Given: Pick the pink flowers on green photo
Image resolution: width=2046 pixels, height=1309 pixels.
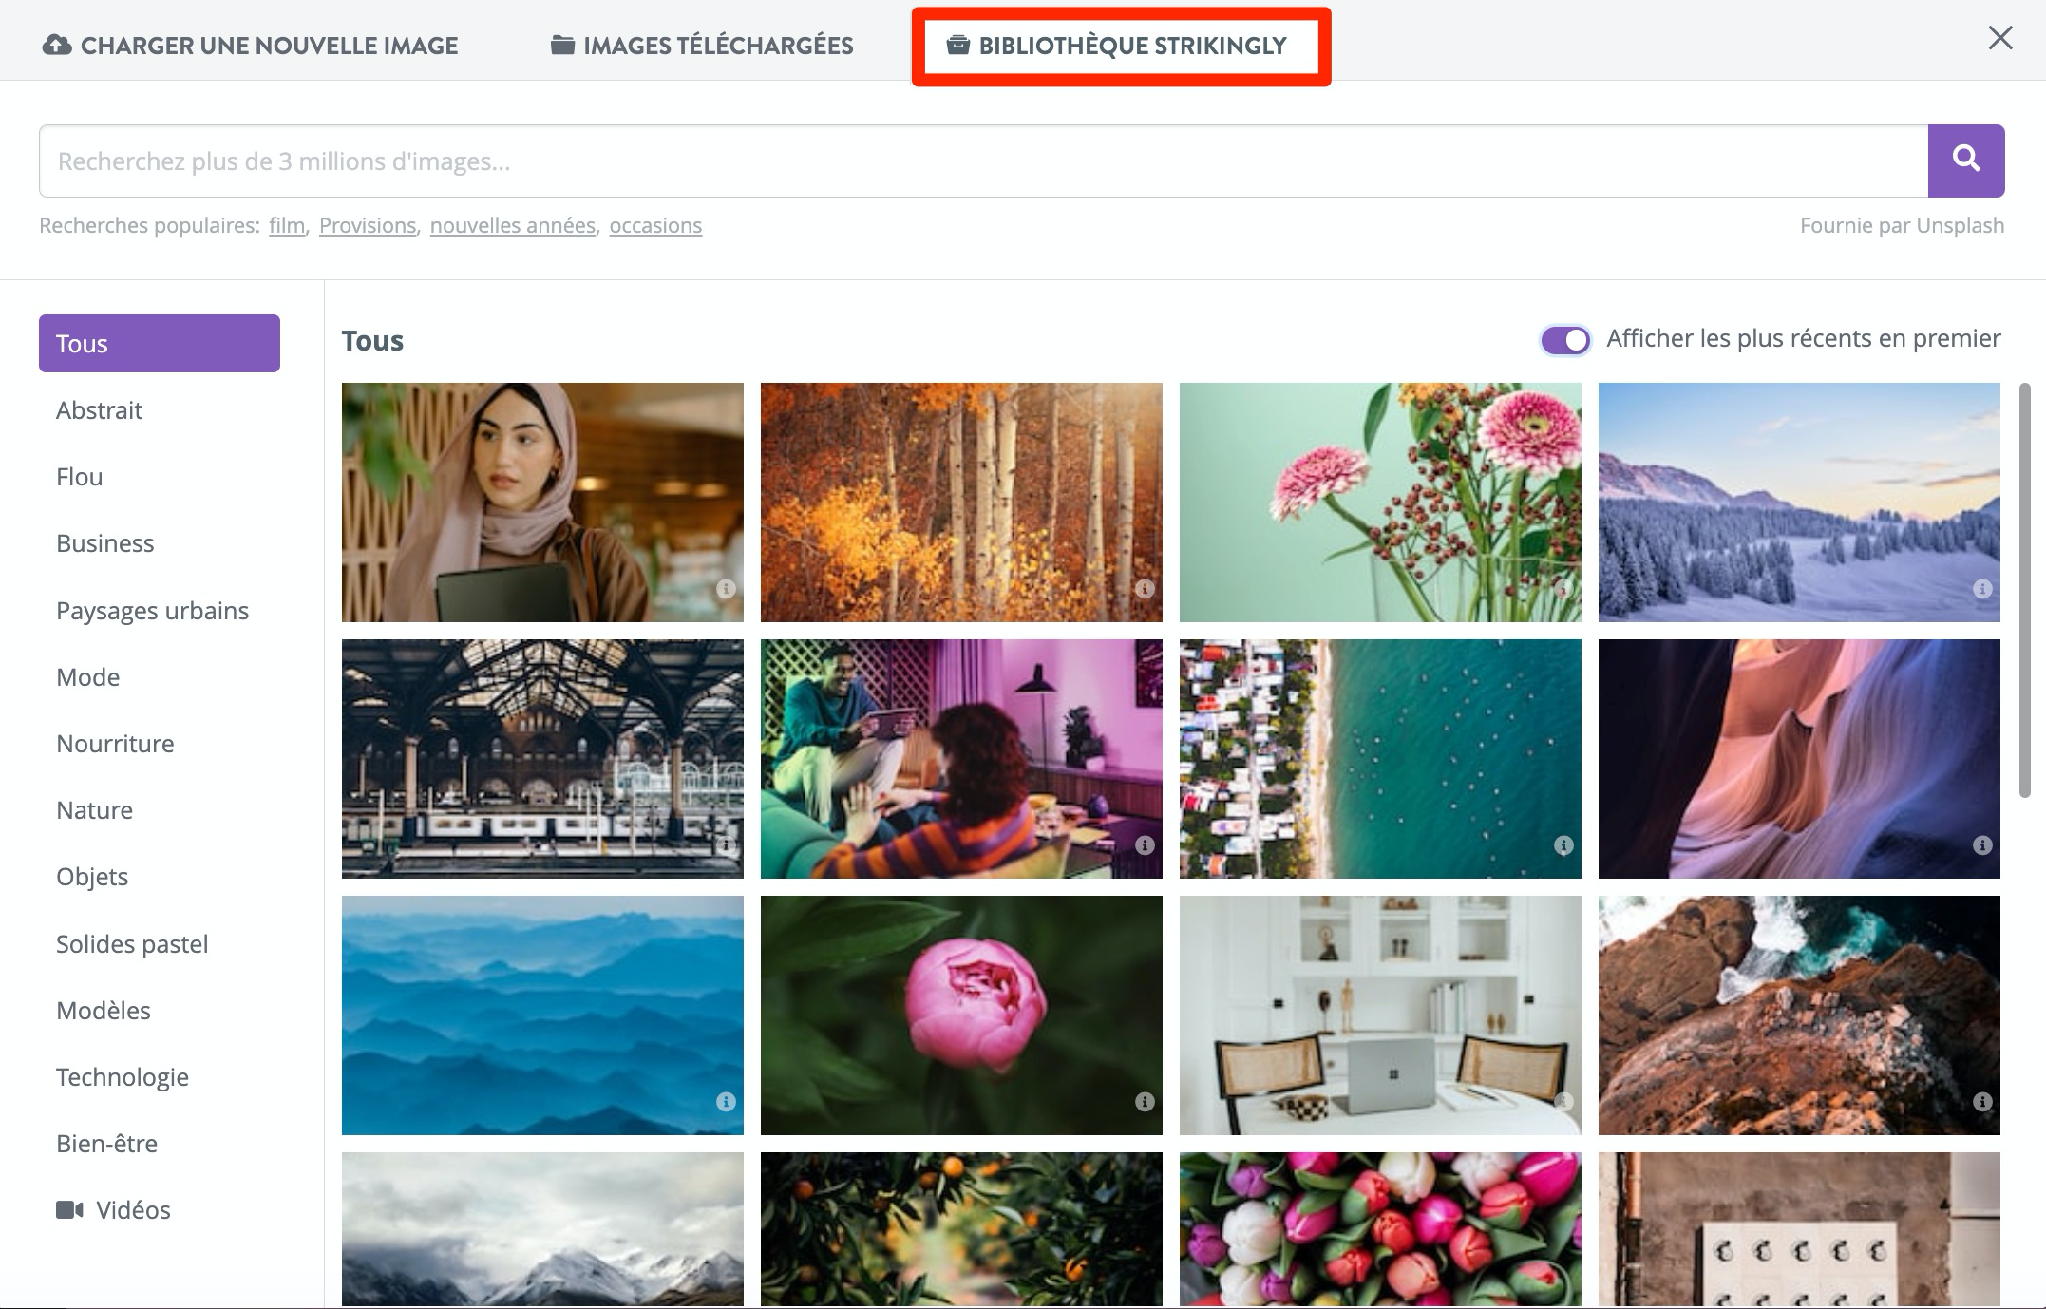Looking at the screenshot, I should (1380, 503).
